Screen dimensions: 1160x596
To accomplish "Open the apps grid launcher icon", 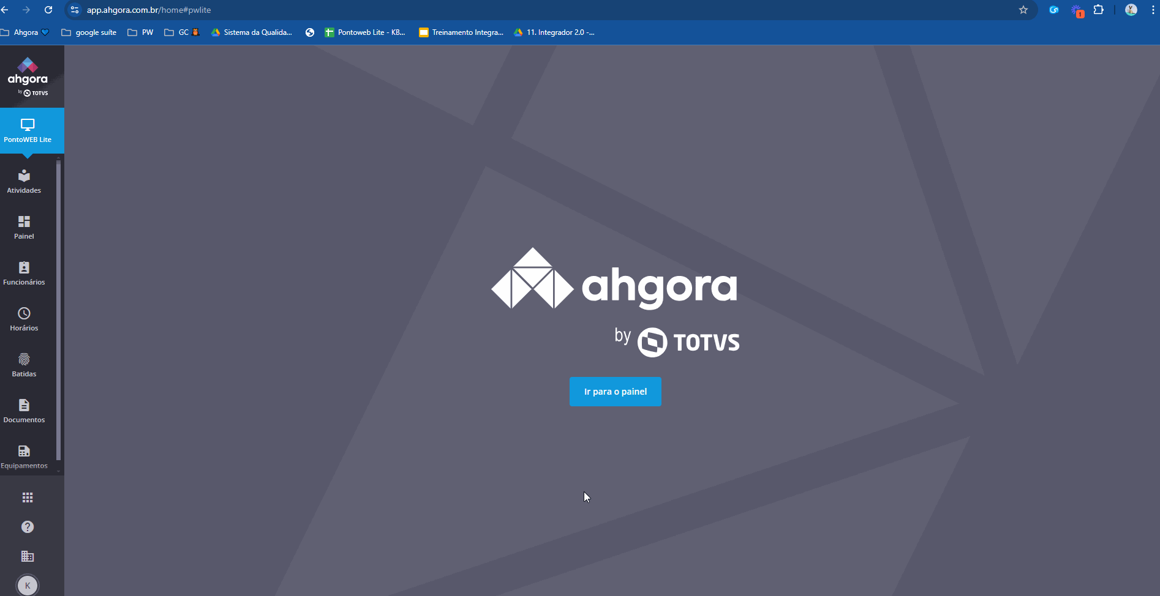I will [x=28, y=497].
